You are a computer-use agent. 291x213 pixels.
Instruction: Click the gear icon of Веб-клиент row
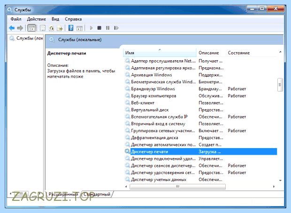point(127,103)
